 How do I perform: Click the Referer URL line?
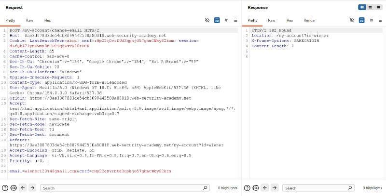[116, 145]
